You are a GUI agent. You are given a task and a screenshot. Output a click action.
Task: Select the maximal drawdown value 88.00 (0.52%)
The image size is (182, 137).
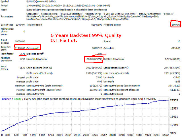(x=94, y=59)
